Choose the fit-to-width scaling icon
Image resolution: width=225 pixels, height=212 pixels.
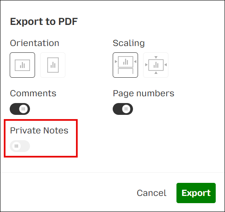pyautogui.click(x=125, y=65)
